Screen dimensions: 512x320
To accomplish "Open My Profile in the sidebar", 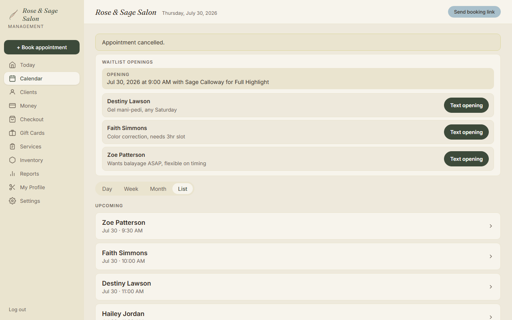I will point(42,187).
